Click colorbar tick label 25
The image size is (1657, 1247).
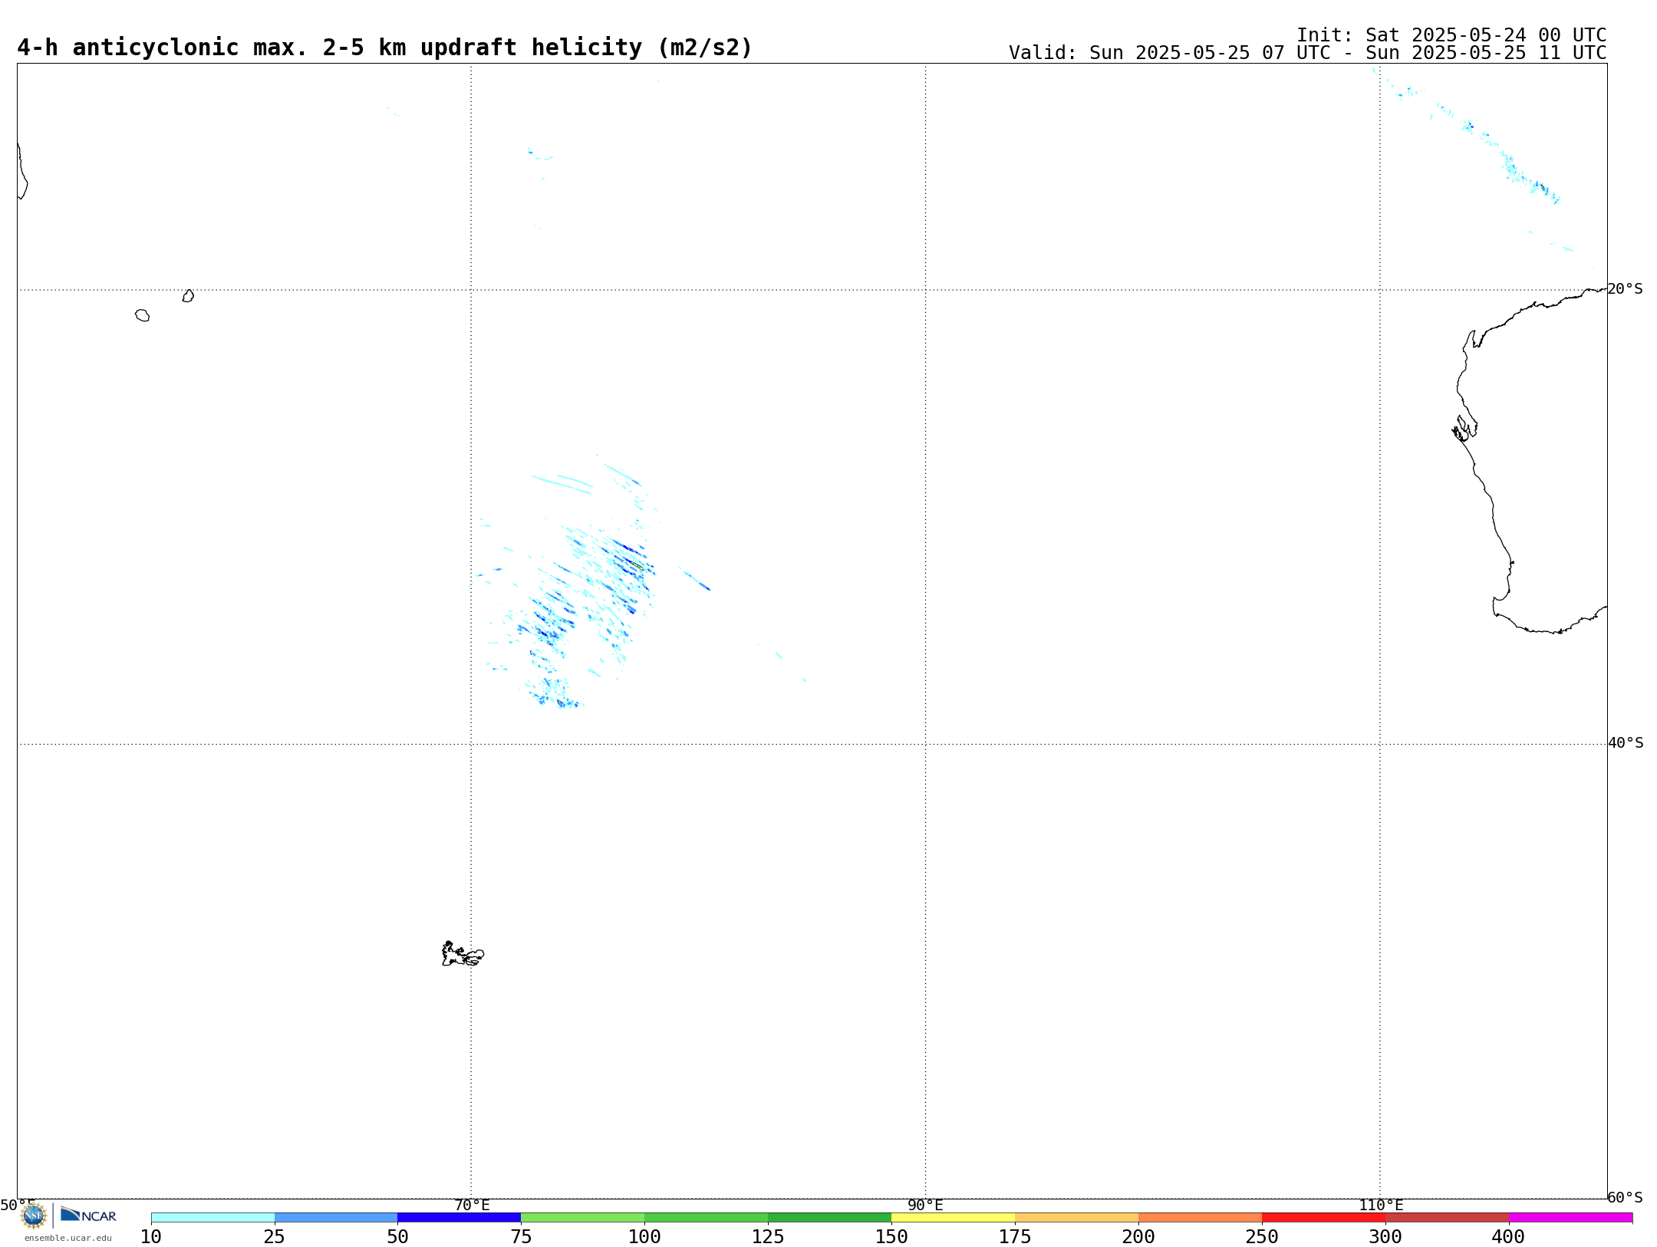[x=275, y=1236]
